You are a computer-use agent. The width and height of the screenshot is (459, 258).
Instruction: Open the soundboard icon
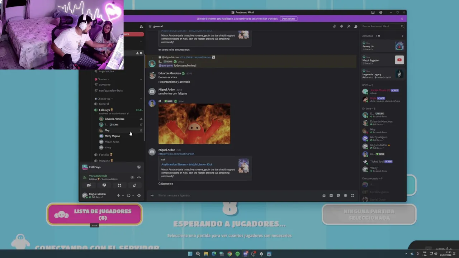135,185
